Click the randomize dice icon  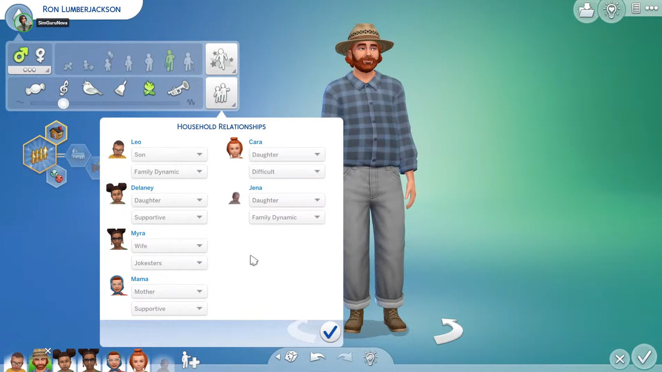click(x=291, y=357)
